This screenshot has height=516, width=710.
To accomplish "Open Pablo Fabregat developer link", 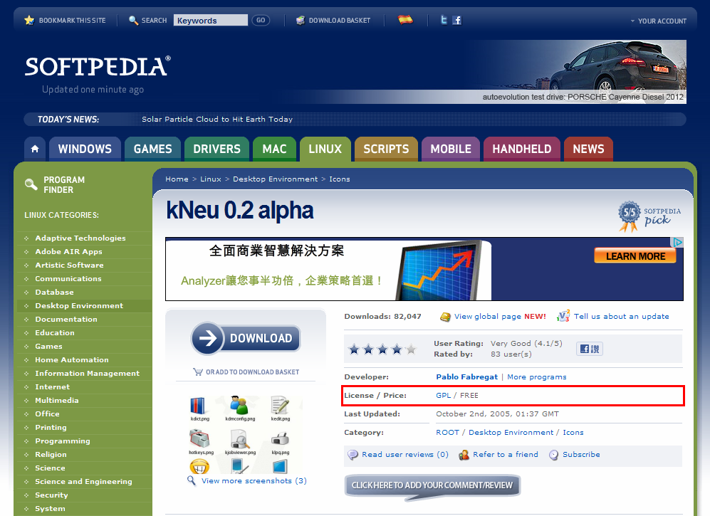I will (x=466, y=377).
